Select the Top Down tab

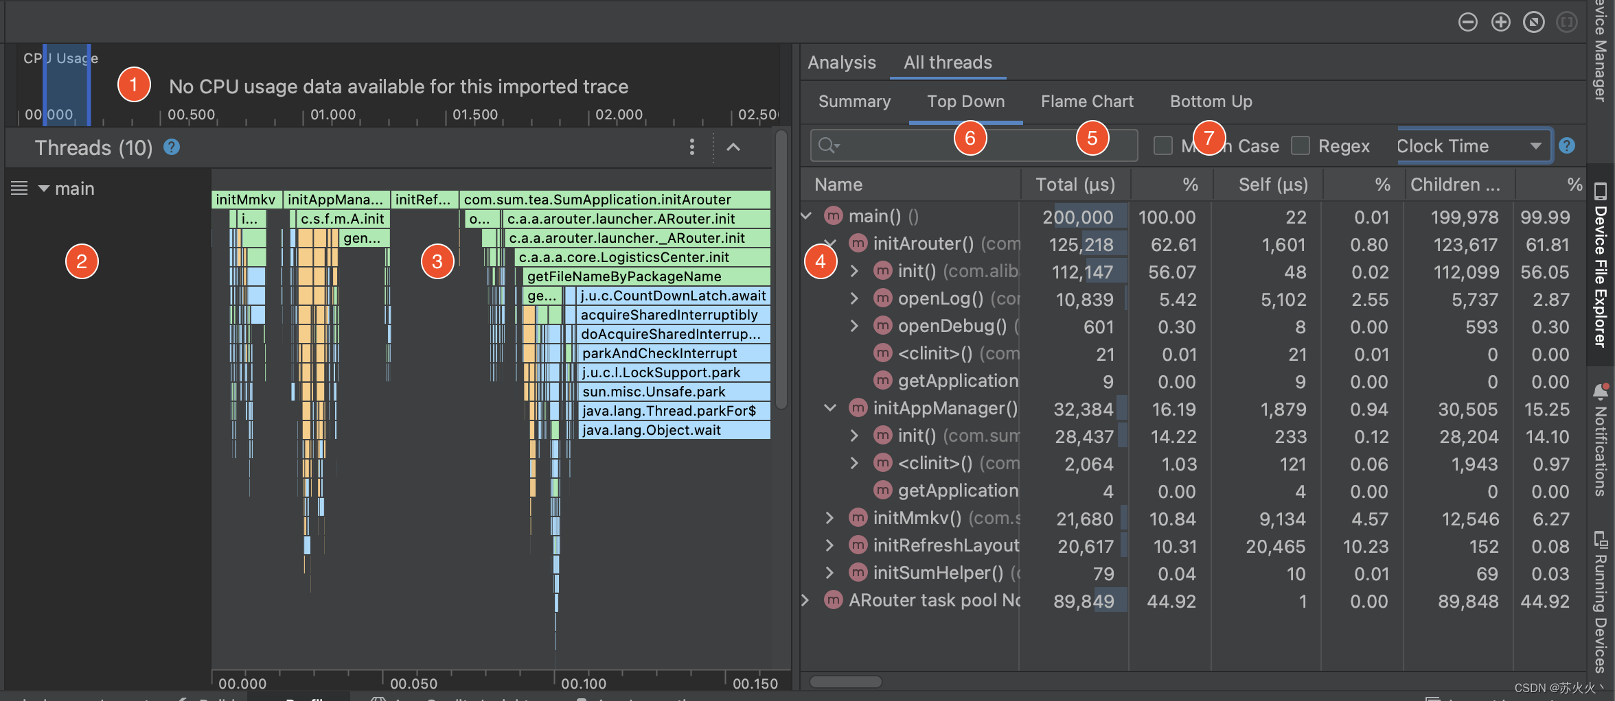coord(965,102)
